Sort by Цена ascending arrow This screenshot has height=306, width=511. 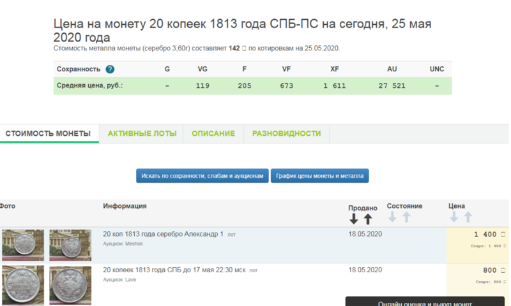coord(468,217)
